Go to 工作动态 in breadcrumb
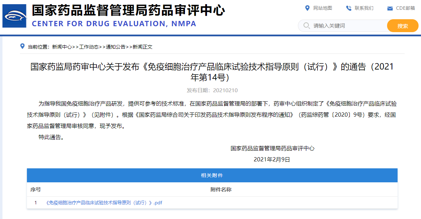The image size is (421, 219). click(89, 47)
